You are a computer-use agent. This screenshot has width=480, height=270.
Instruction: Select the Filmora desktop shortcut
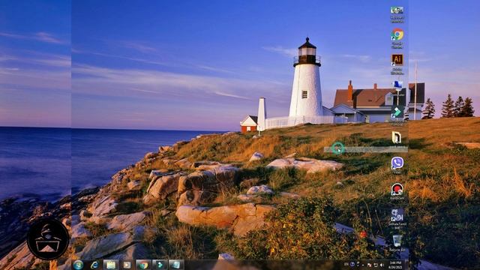[x=397, y=115]
